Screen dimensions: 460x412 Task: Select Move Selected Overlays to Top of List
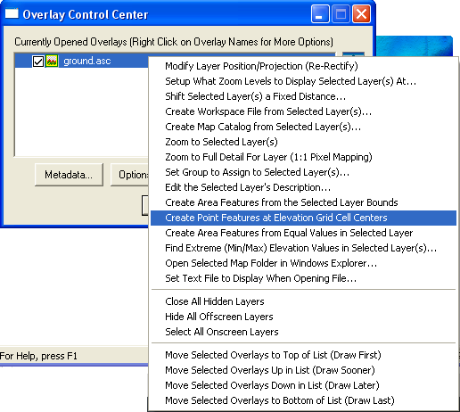click(x=303, y=355)
